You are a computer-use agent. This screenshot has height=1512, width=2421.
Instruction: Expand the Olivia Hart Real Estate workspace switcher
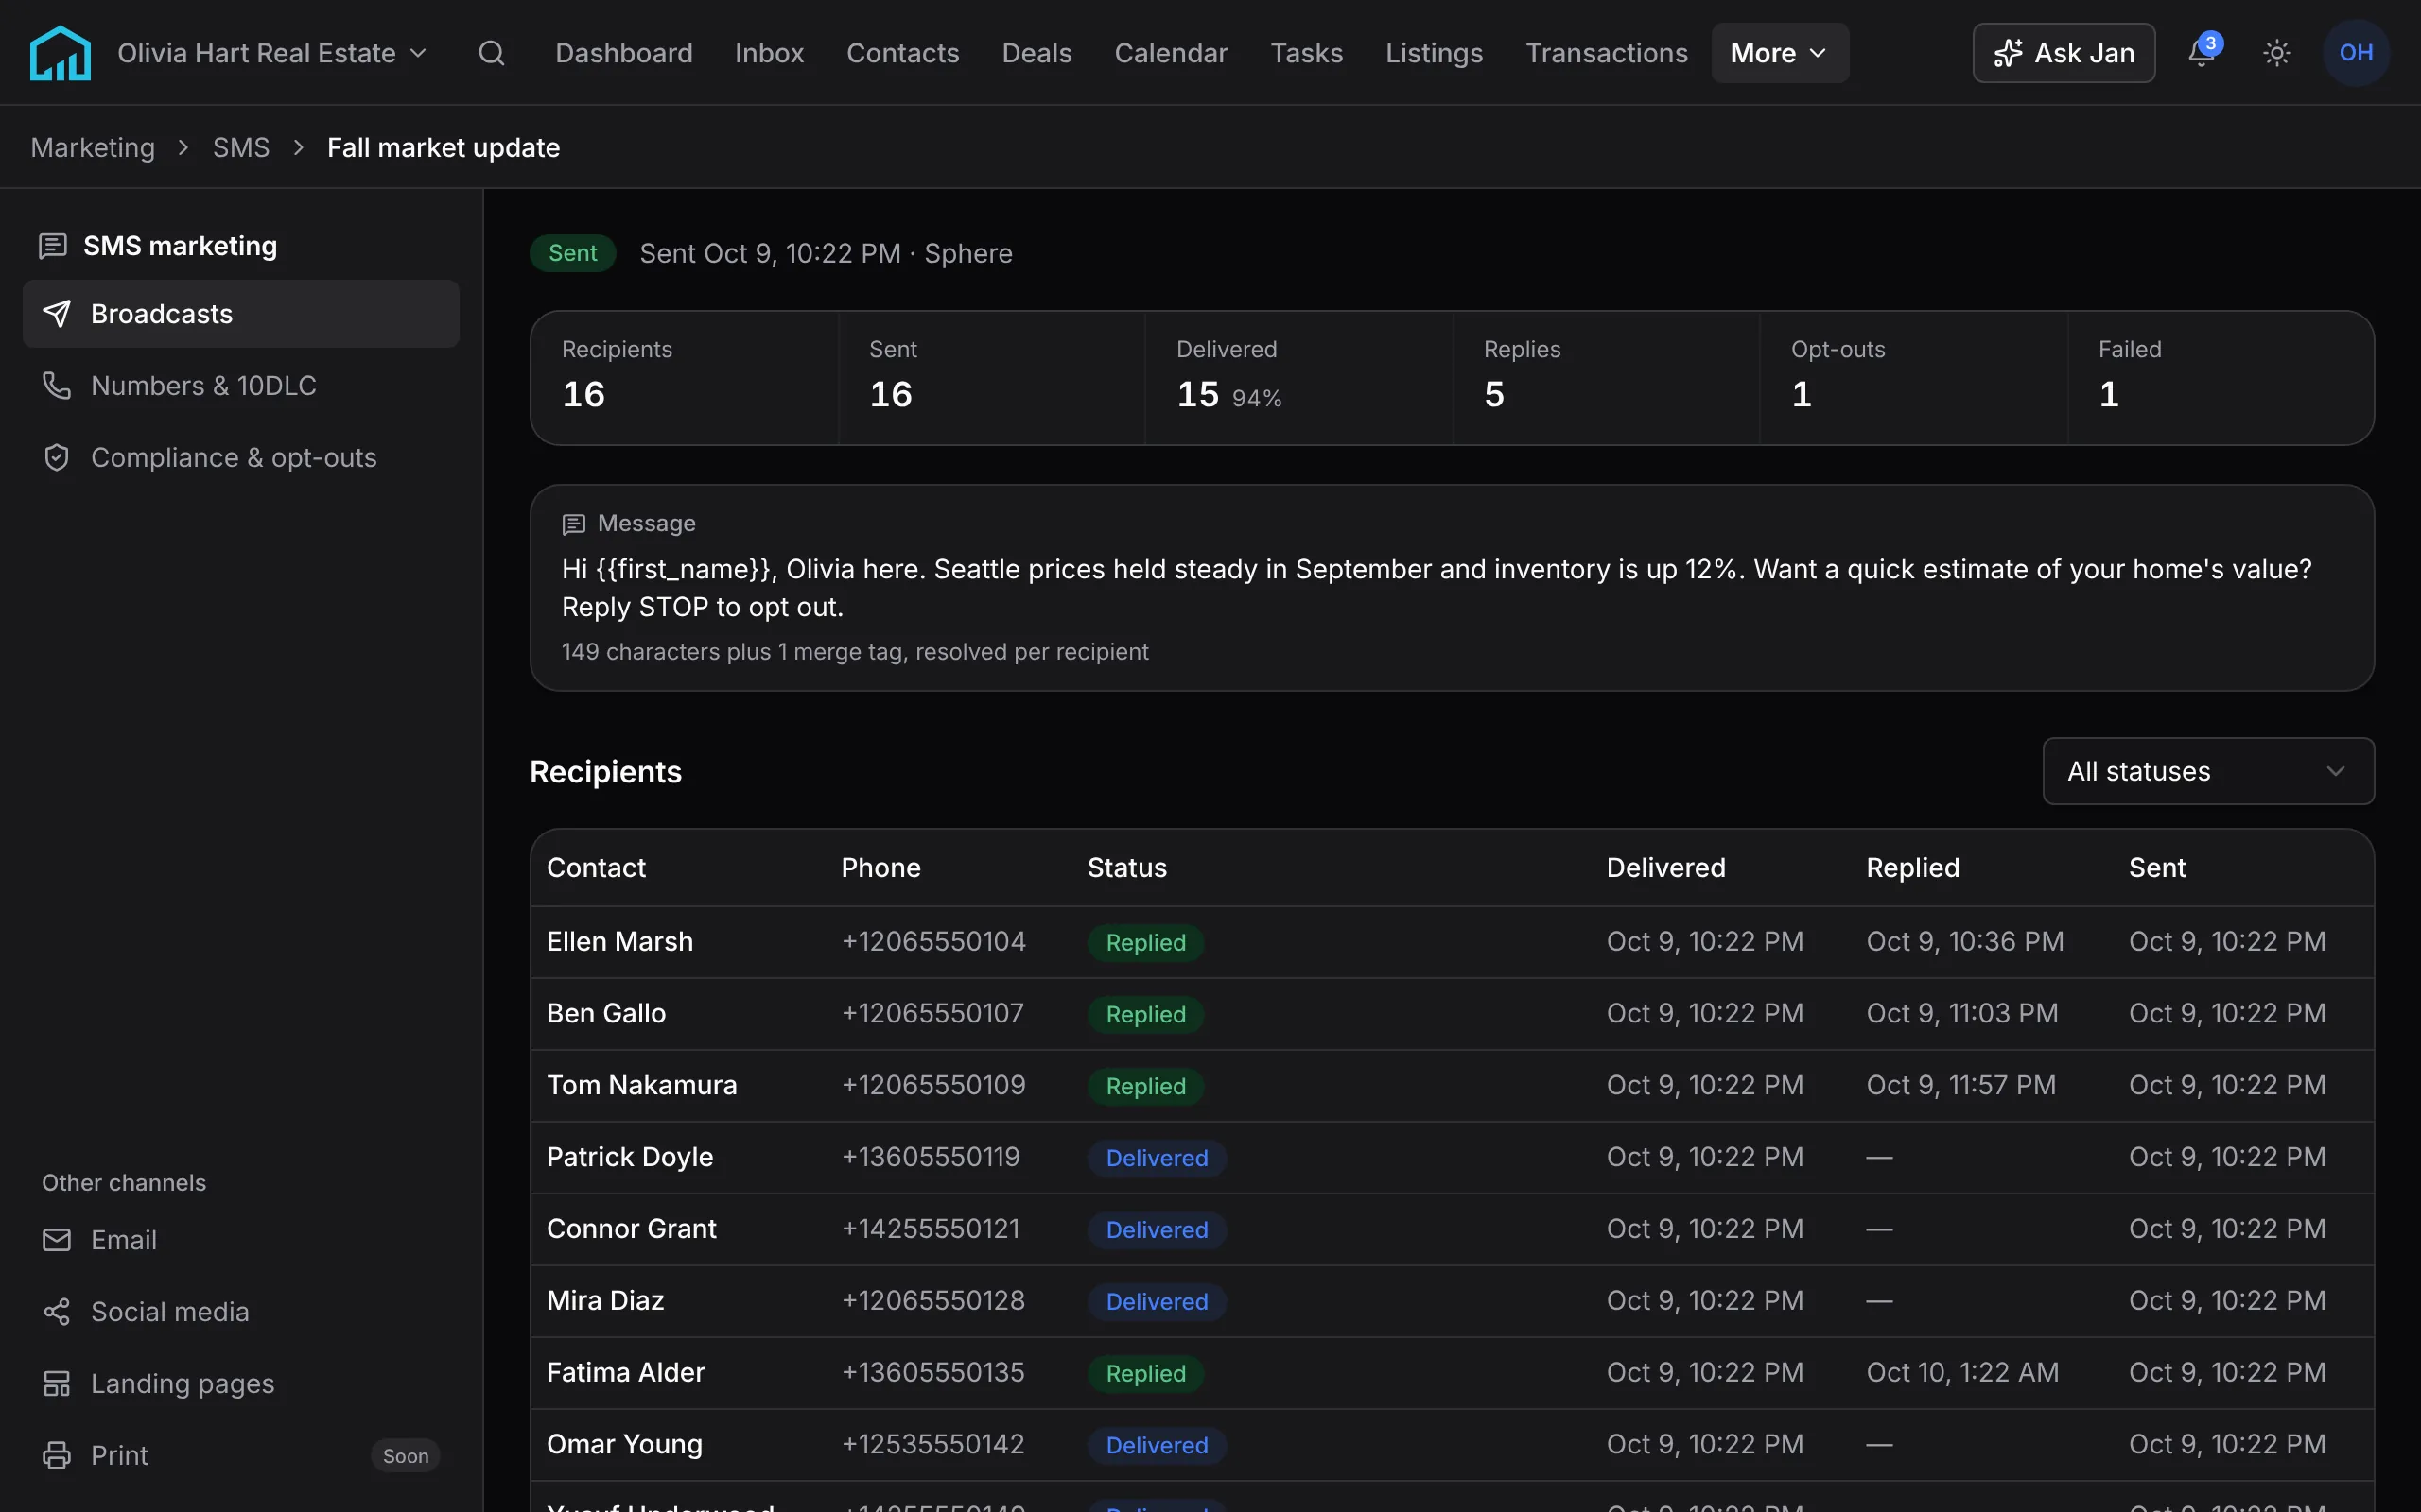point(272,53)
